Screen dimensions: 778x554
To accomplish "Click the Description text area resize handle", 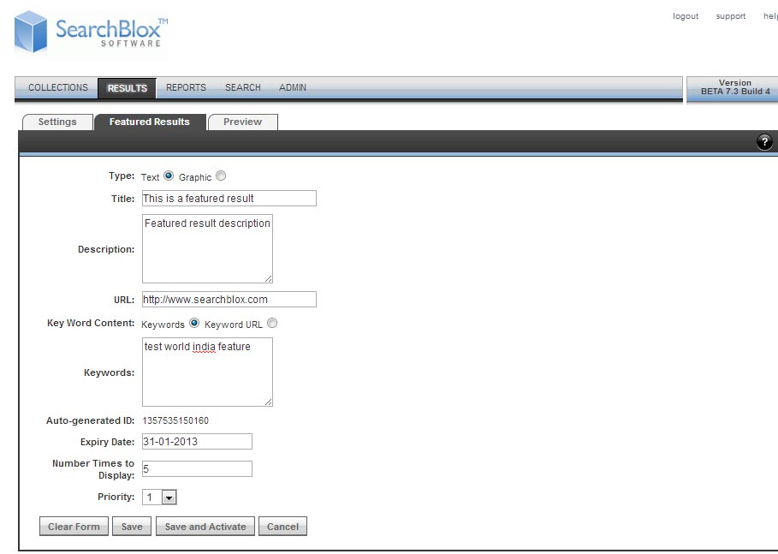I will point(269,278).
